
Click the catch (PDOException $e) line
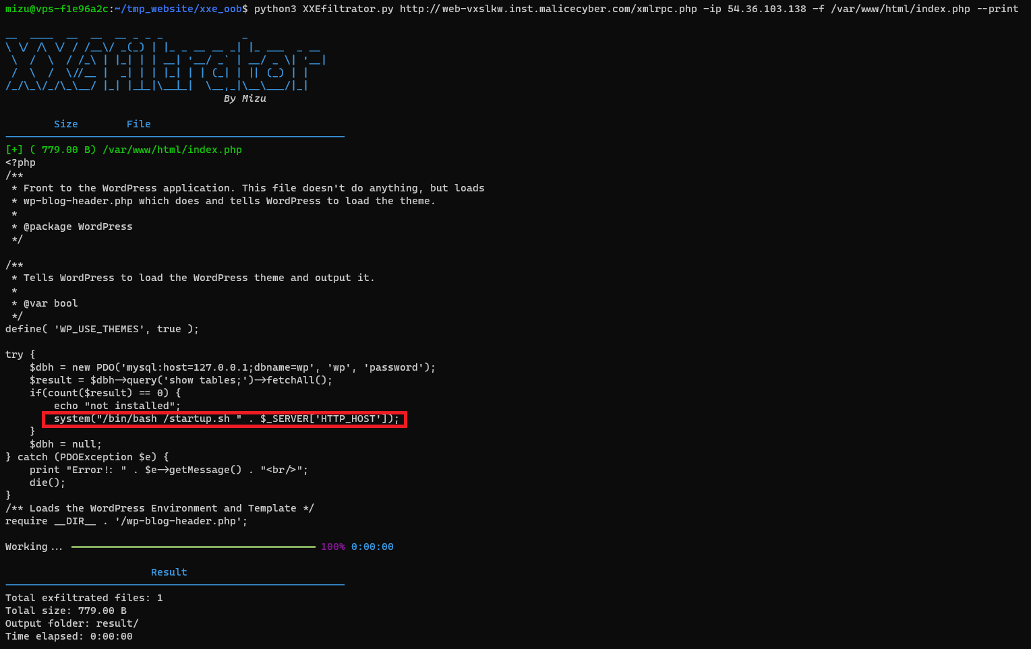tap(87, 457)
